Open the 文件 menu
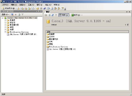Viewport: 132px width, 96px height. tap(5, 5)
